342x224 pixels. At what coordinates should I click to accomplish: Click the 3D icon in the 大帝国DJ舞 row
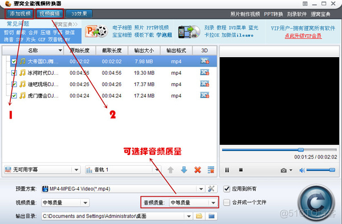(205, 61)
